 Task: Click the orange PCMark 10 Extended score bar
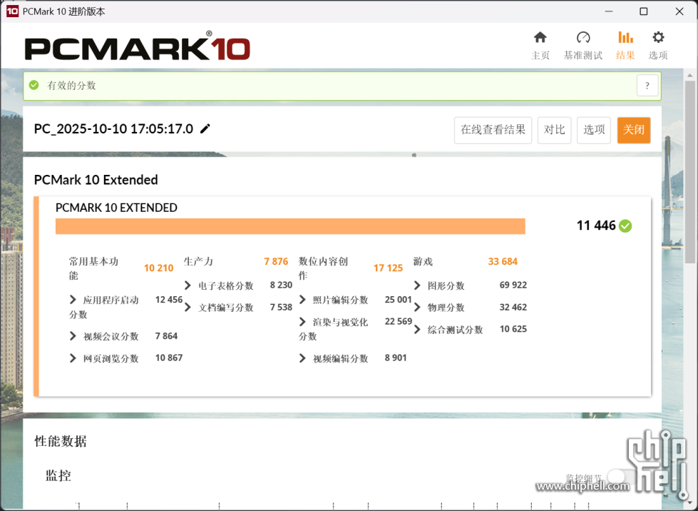pos(290,226)
